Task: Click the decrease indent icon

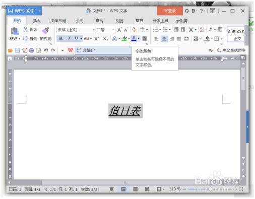Action: point(176,30)
